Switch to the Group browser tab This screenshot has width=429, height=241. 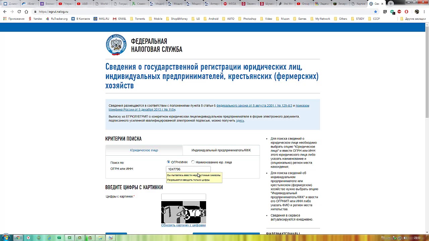(303, 4)
